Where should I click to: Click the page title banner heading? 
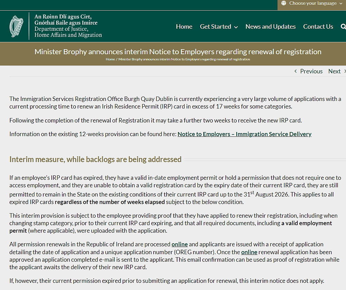(x=178, y=52)
